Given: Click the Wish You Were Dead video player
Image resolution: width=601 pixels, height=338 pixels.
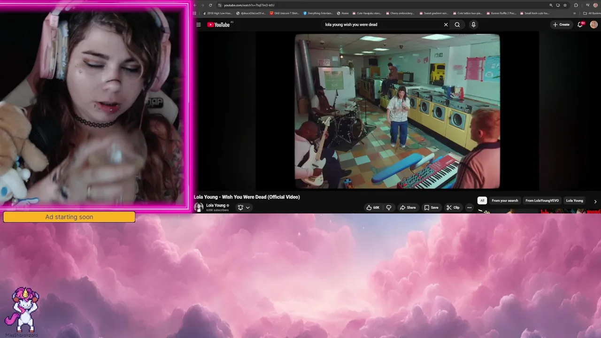Looking at the screenshot, I should (397, 111).
